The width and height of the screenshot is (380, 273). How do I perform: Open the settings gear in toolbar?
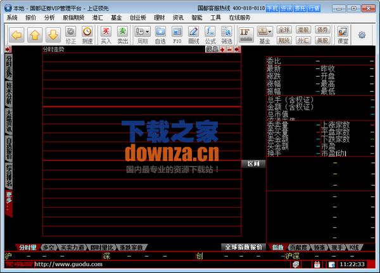click(362, 35)
